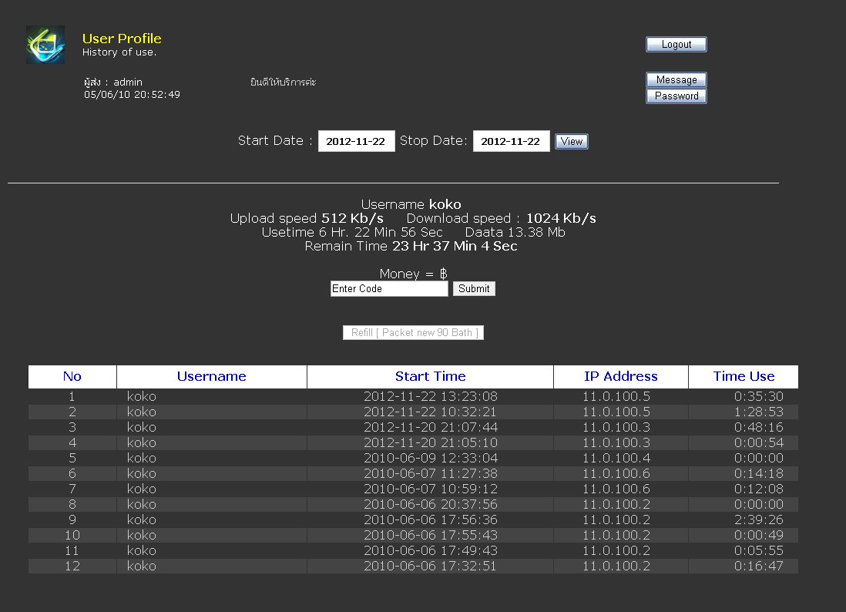Screen dimensions: 846x612
Task: Select start time 2010-06-07 10:59:12
Action: coord(430,489)
